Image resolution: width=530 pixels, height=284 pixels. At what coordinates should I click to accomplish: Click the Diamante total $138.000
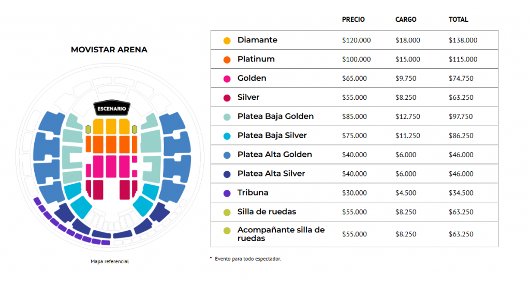pyautogui.click(x=463, y=40)
